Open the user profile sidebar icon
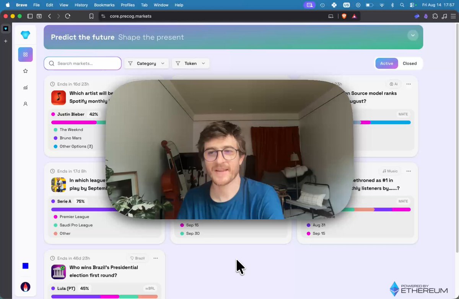Image resolution: width=459 pixels, height=299 pixels. (x=25, y=104)
